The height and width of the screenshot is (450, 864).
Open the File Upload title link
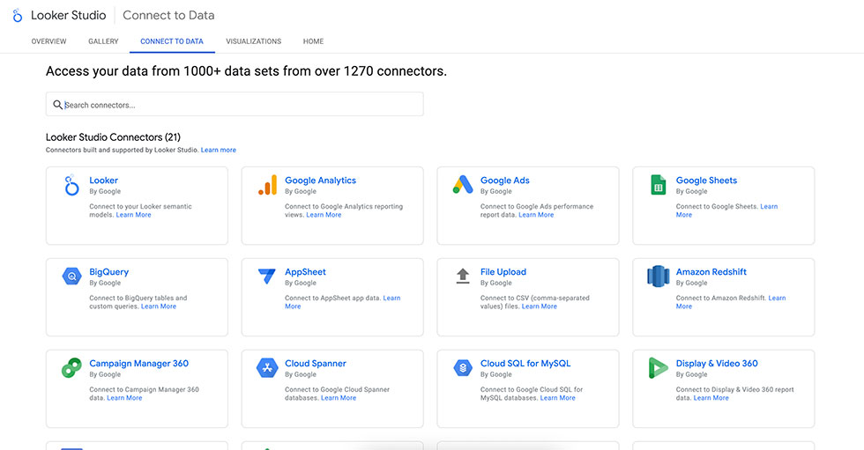[x=503, y=272]
